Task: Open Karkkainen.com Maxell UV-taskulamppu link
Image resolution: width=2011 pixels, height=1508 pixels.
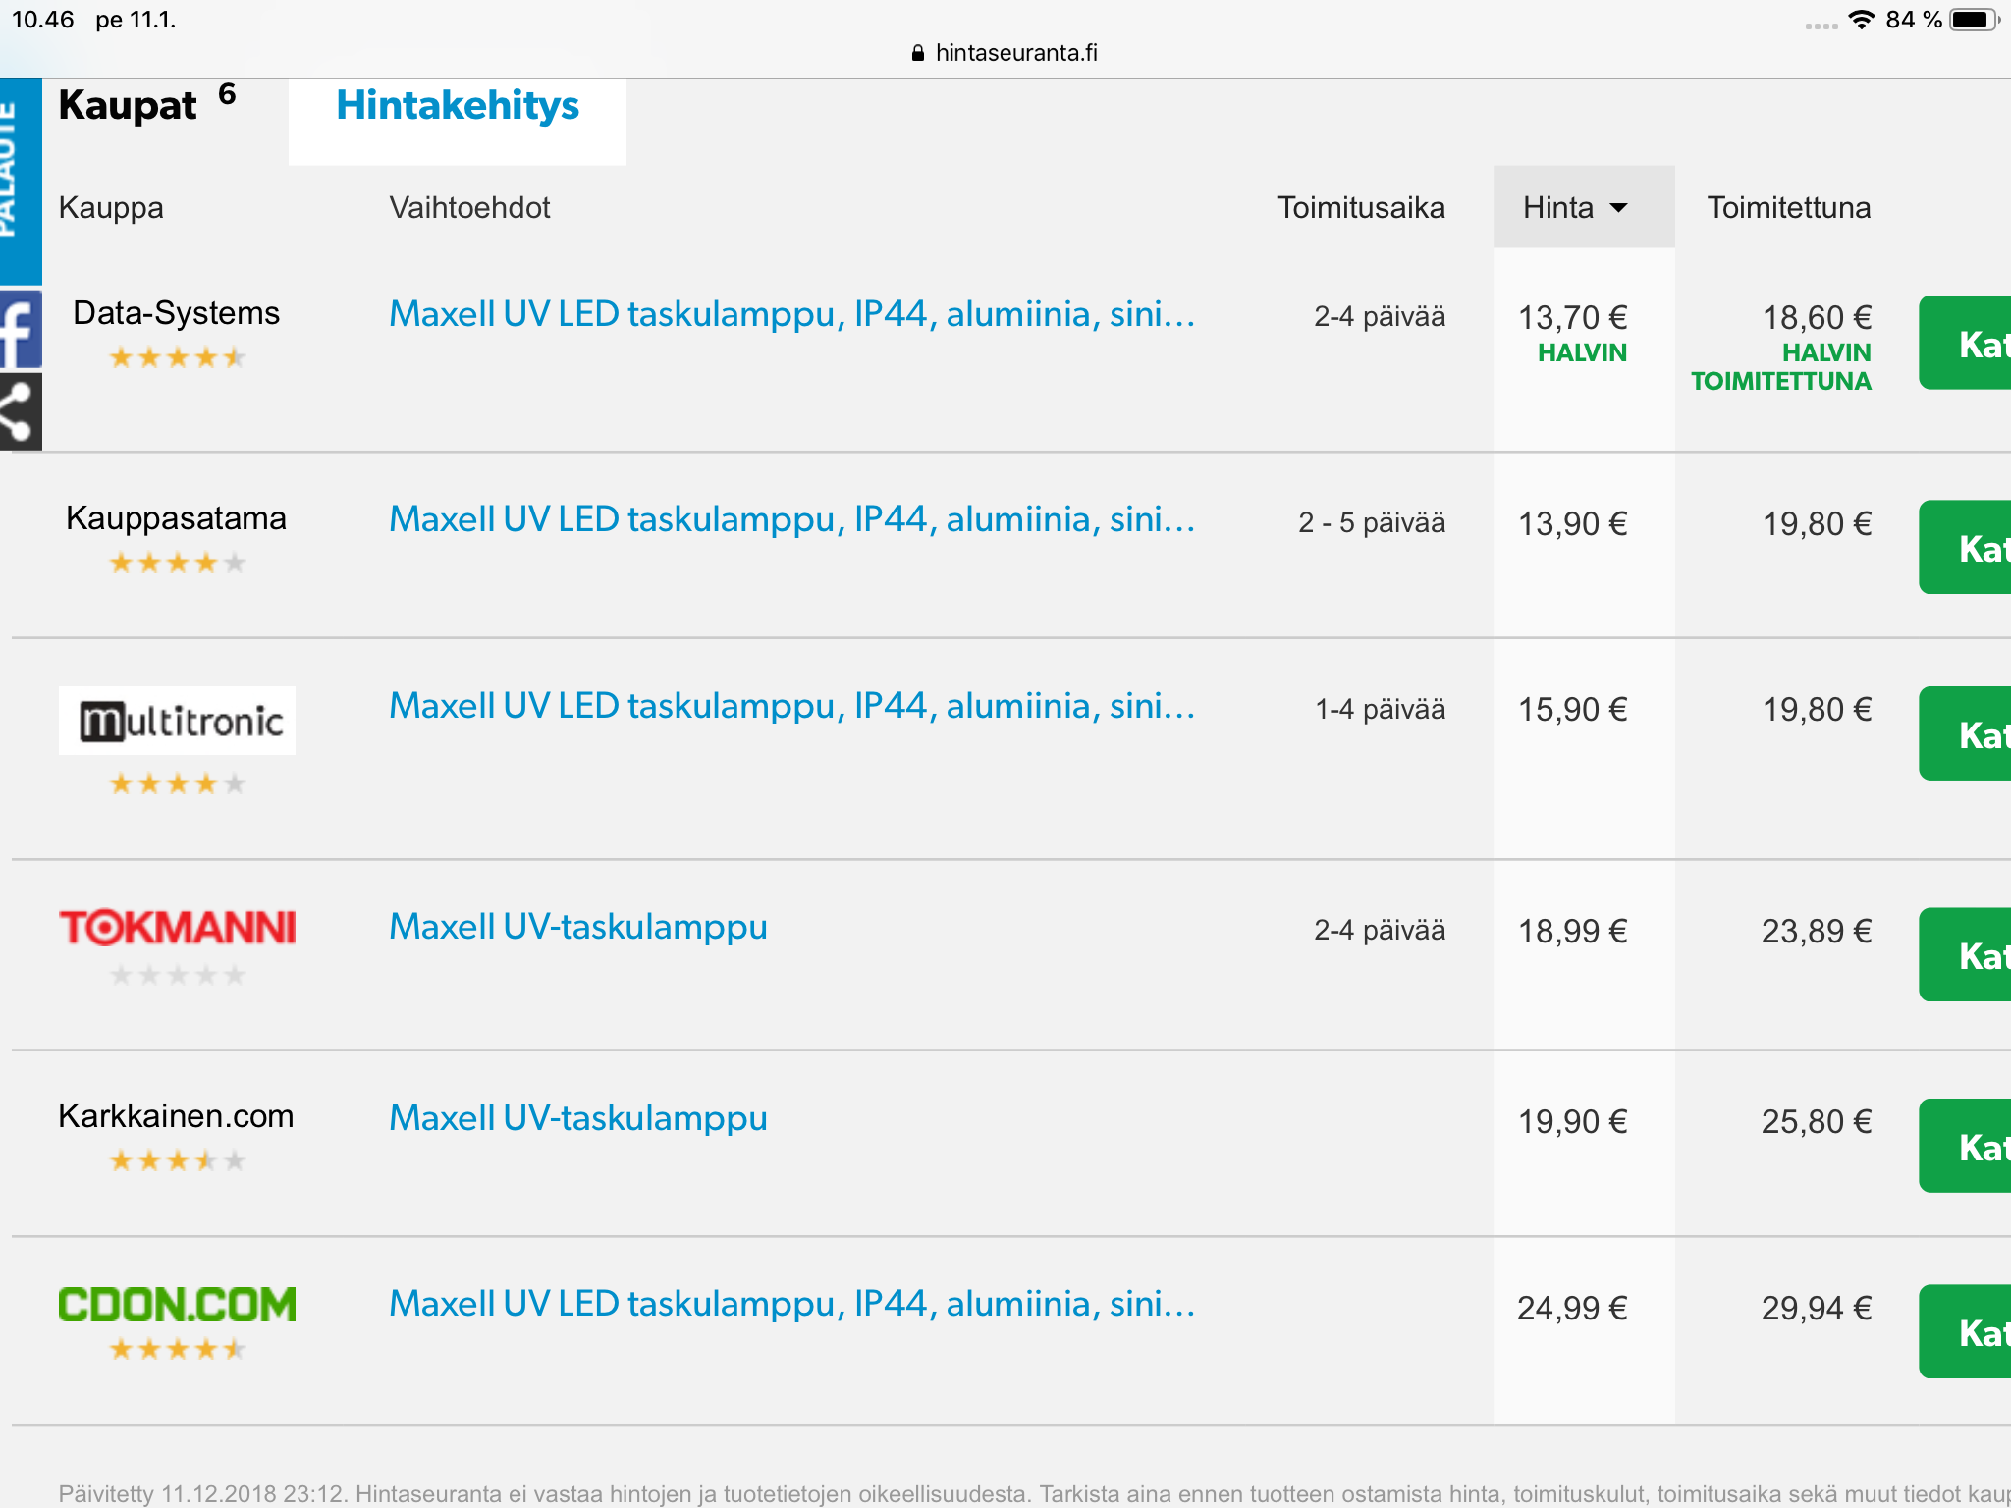Action: pyautogui.click(x=577, y=1118)
